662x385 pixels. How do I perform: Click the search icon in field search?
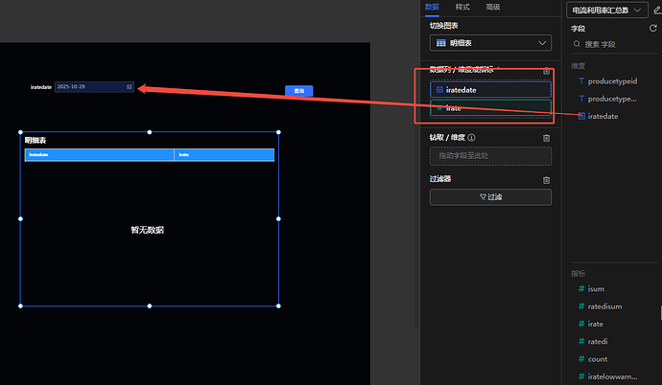(x=576, y=45)
